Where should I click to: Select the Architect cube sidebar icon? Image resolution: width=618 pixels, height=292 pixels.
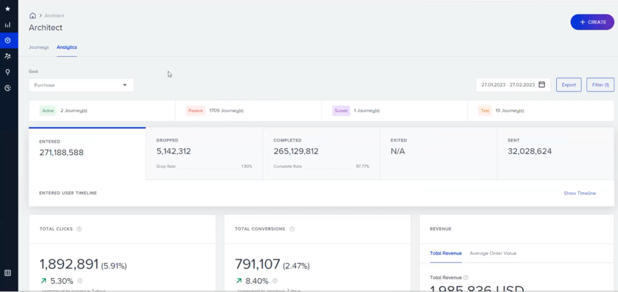[7, 40]
